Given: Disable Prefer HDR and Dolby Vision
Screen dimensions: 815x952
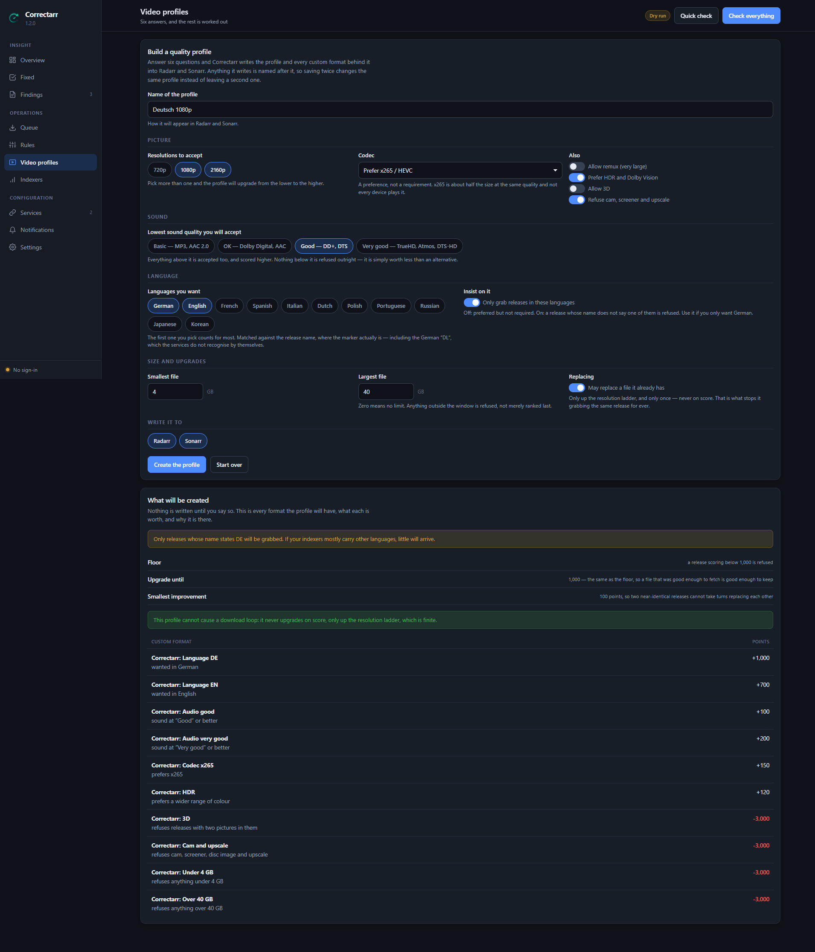Looking at the screenshot, I should point(576,177).
